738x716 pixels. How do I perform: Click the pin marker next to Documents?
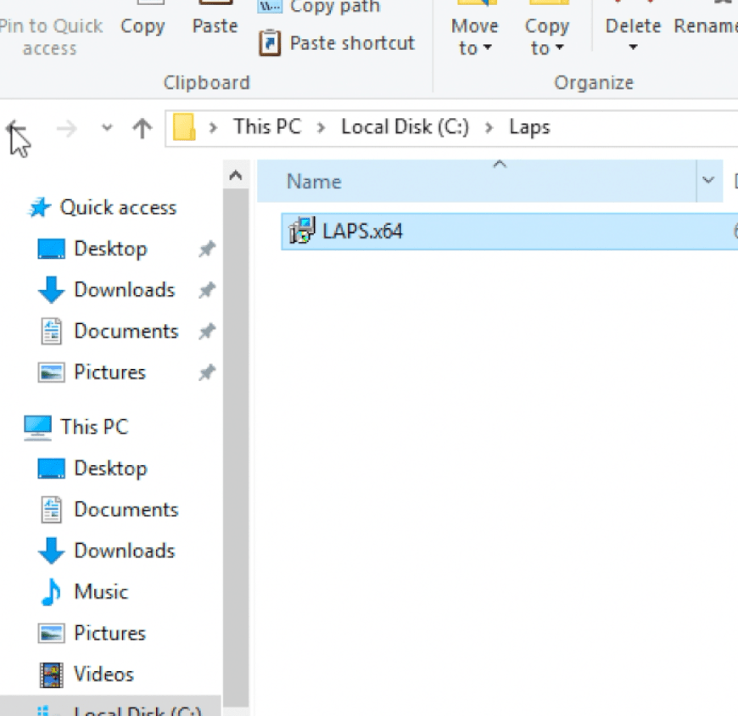(x=207, y=331)
